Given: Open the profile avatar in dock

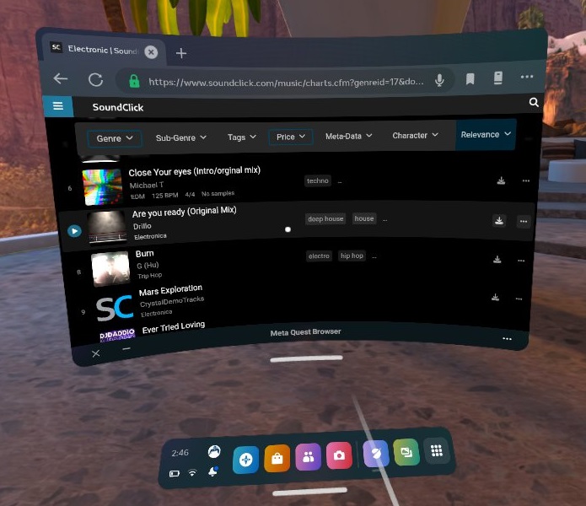Looking at the screenshot, I should tap(214, 452).
